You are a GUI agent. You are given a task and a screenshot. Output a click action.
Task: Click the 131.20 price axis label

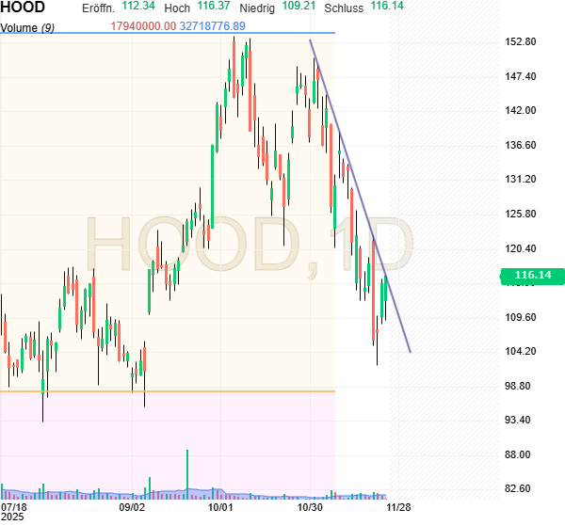point(521,180)
